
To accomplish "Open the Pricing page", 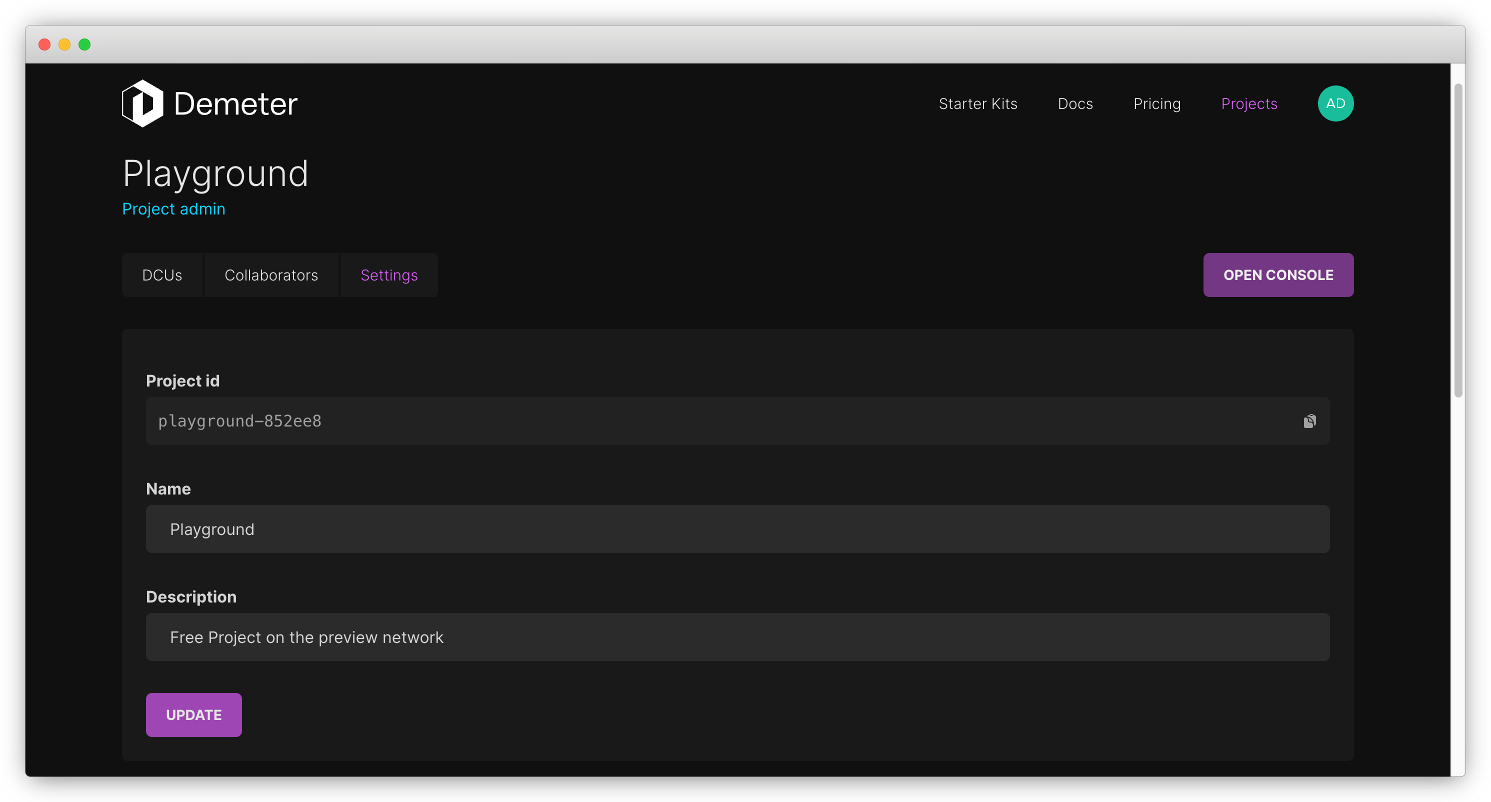I will (x=1156, y=103).
